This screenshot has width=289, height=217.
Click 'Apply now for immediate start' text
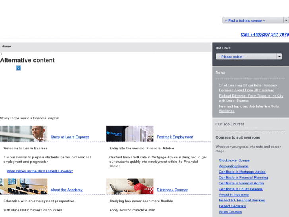tap(132, 210)
